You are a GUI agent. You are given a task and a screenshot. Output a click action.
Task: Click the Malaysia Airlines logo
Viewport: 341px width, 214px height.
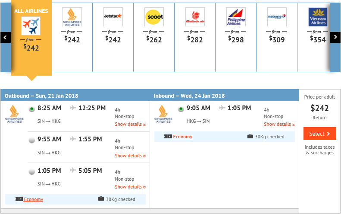[x=277, y=17]
